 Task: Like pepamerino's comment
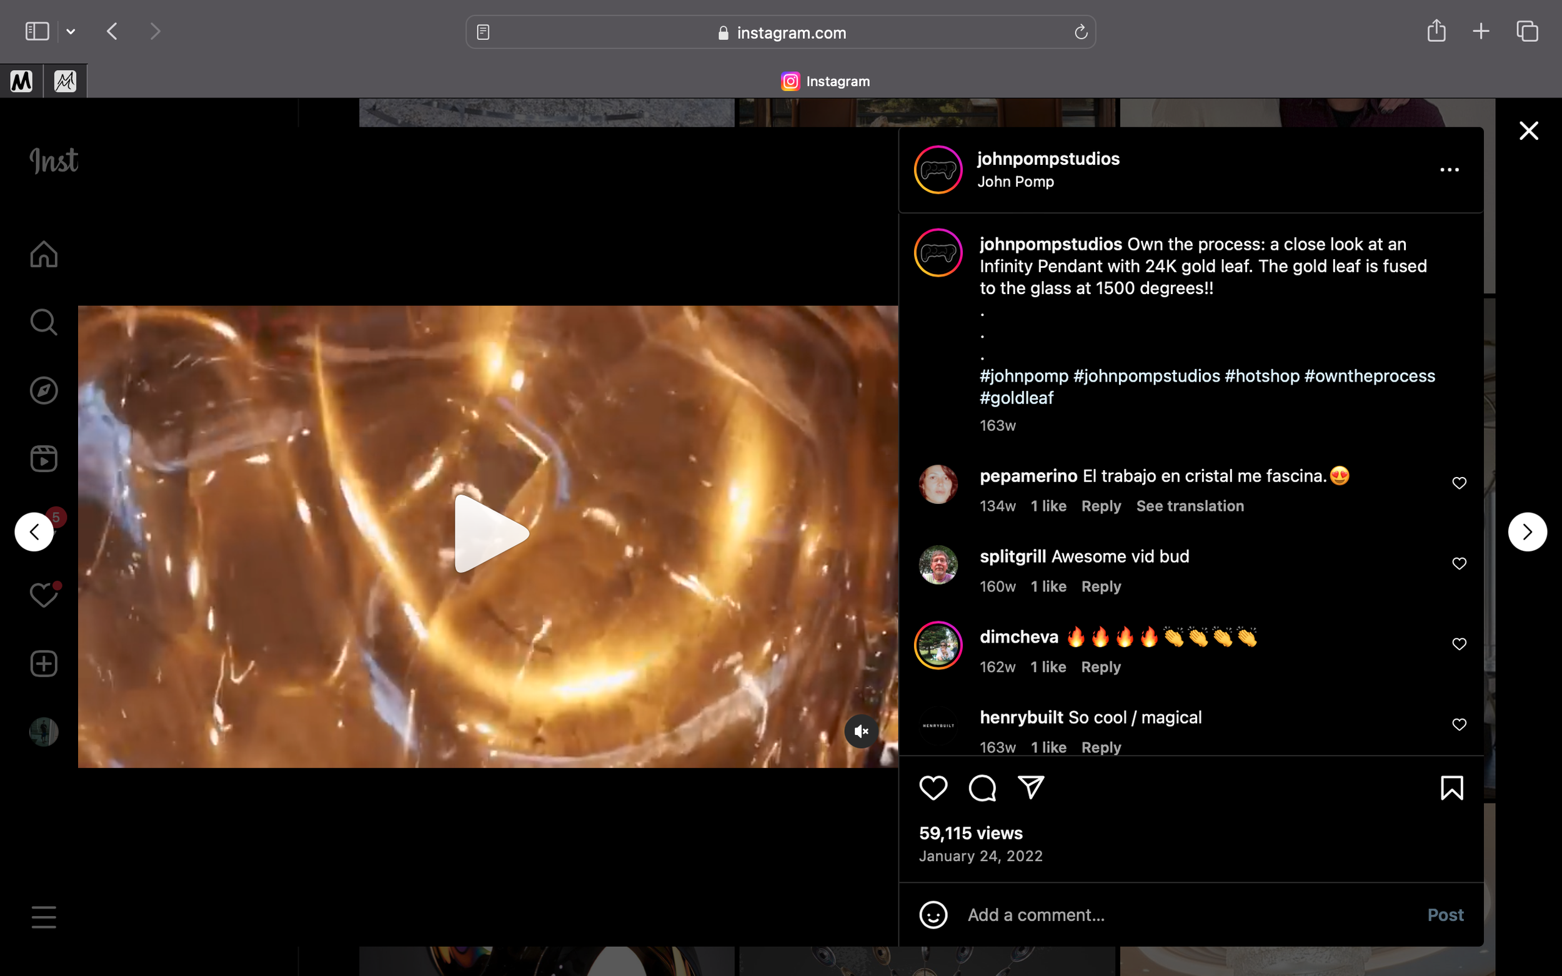[x=1459, y=483]
